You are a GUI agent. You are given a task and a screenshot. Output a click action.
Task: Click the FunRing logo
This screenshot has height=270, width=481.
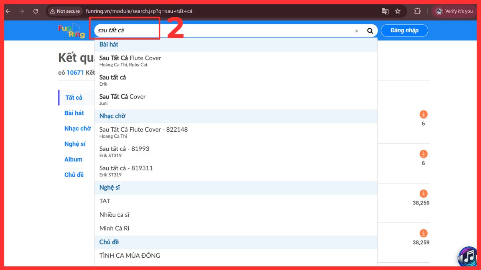pos(71,31)
